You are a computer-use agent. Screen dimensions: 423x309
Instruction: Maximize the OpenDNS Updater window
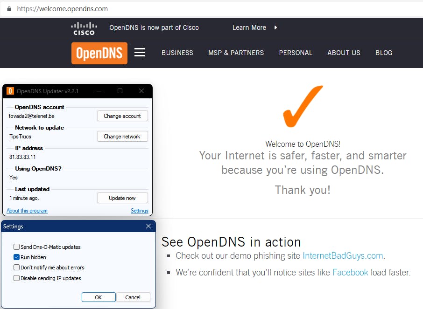[x=120, y=91]
